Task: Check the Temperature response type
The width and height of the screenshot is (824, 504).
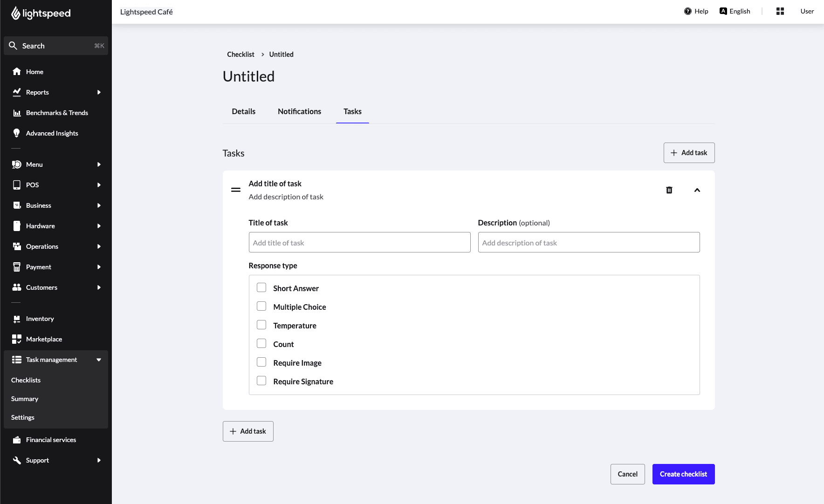Action: point(261,325)
